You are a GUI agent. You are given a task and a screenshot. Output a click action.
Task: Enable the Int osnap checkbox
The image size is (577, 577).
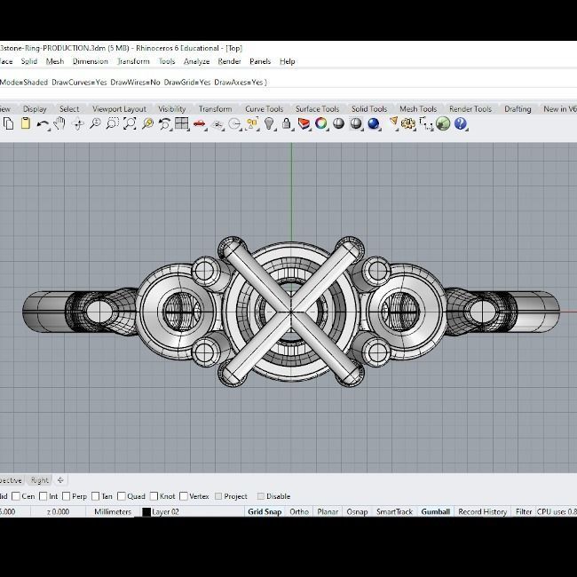click(x=43, y=496)
